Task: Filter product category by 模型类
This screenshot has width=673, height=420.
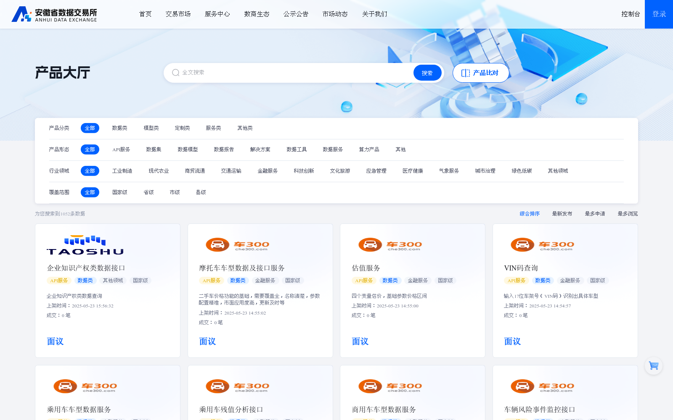Action: pyautogui.click(x=151, y=128)
